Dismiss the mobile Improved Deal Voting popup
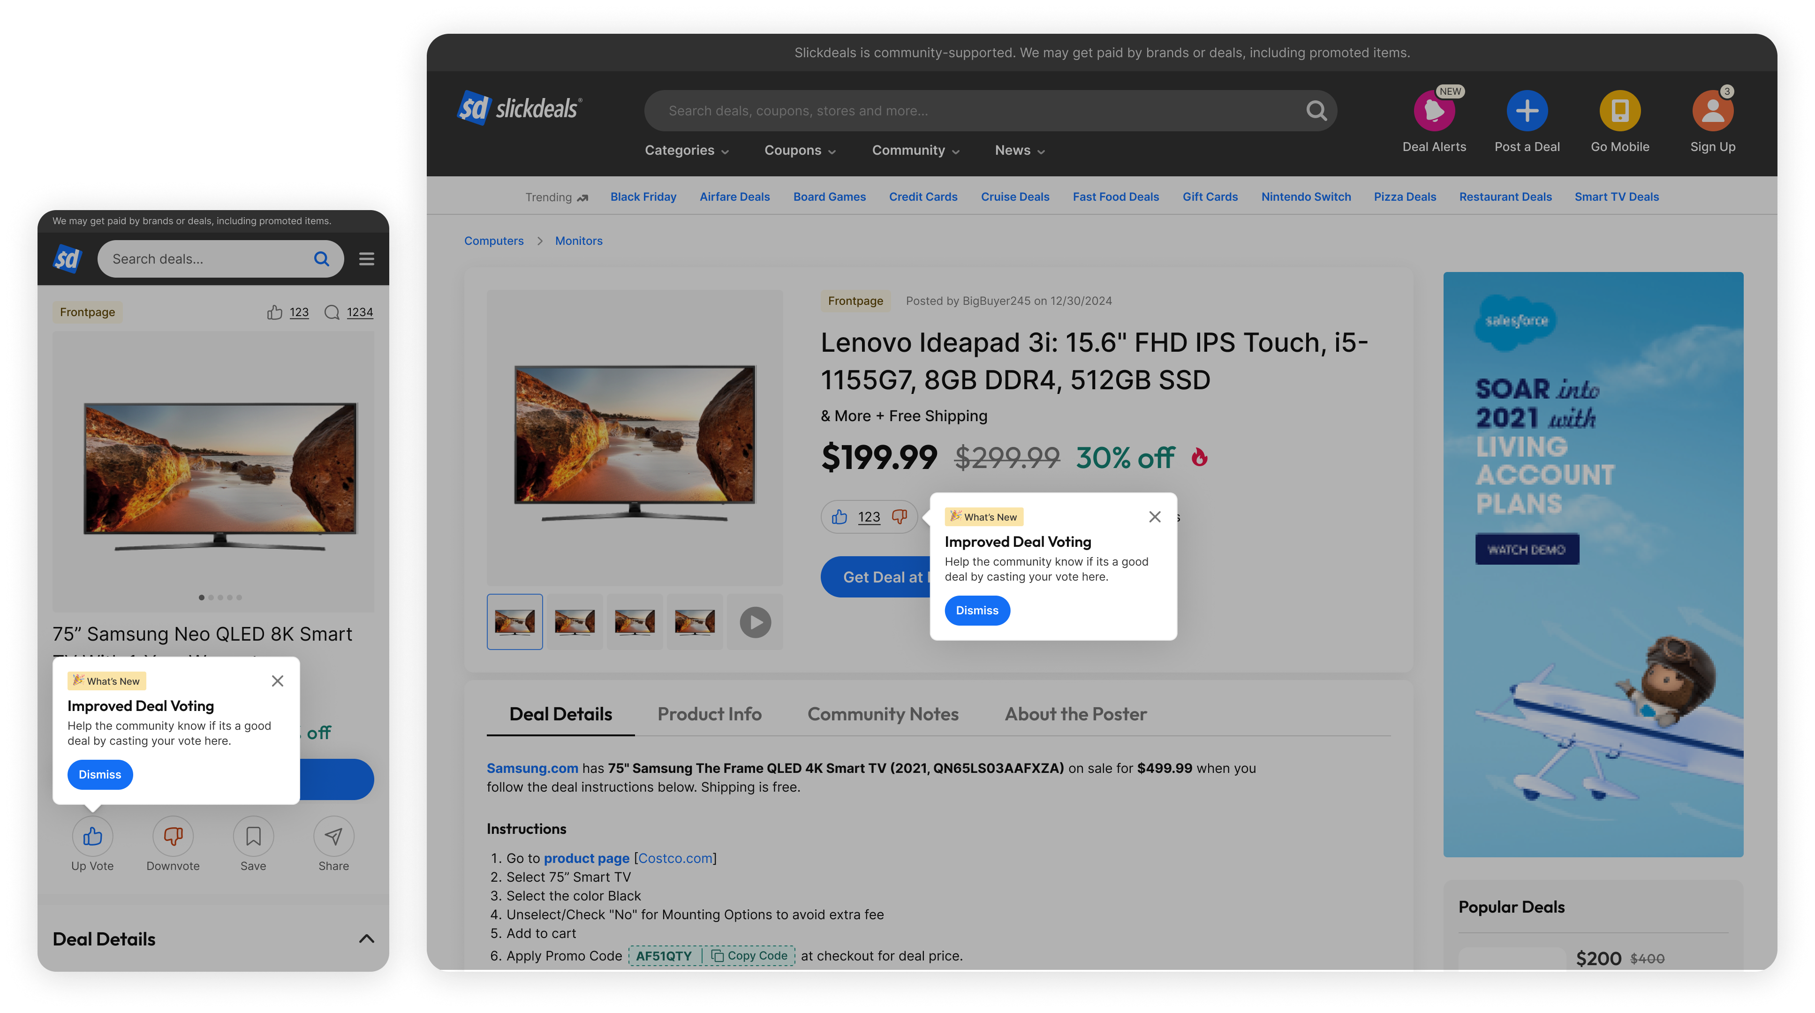1815x1013 pixels. point(99,774)
